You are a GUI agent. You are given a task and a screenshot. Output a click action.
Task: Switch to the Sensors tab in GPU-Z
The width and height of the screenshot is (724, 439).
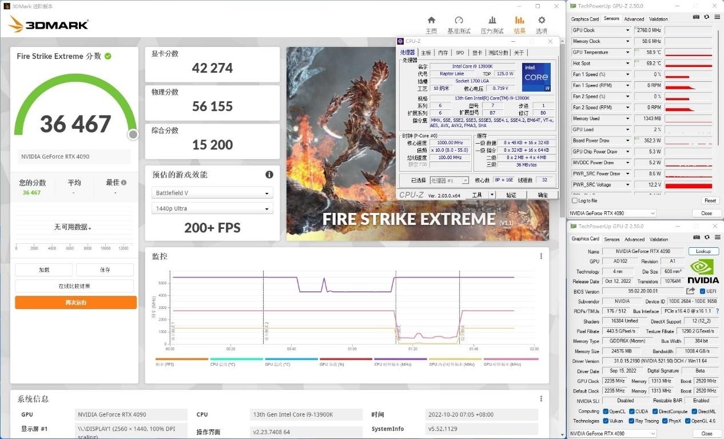611,239
